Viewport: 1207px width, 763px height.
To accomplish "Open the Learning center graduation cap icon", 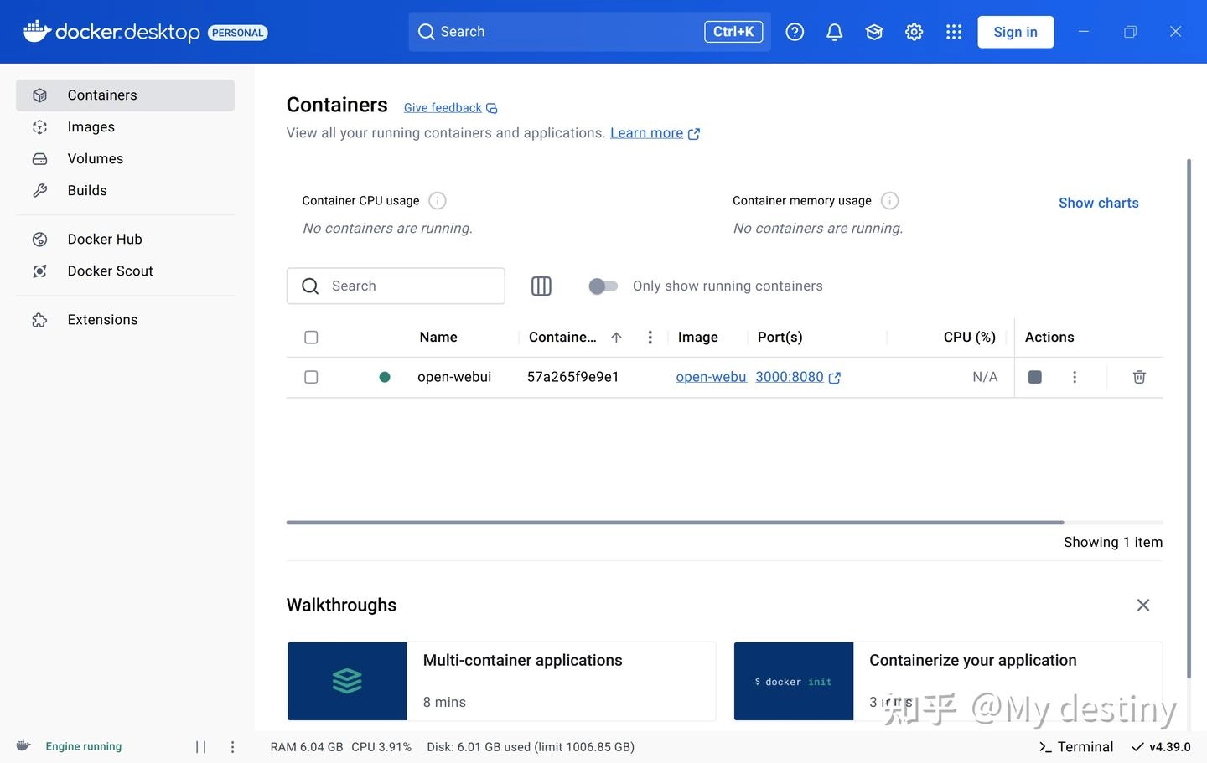I will (874, 32).
